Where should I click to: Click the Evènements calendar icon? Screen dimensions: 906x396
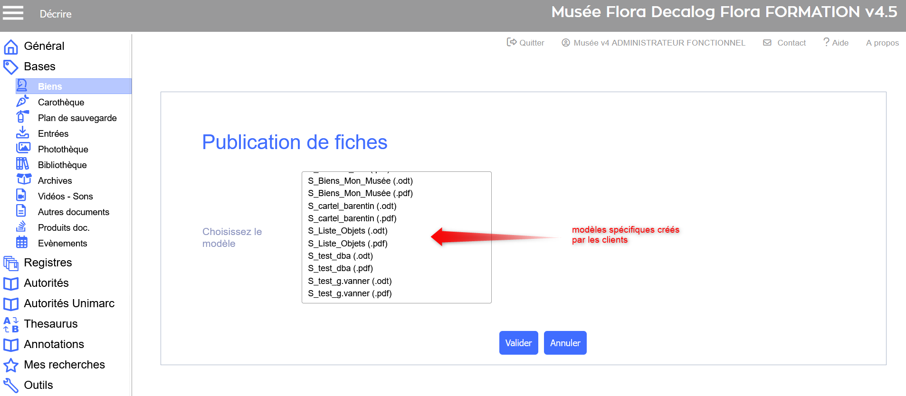pos(22,242)
